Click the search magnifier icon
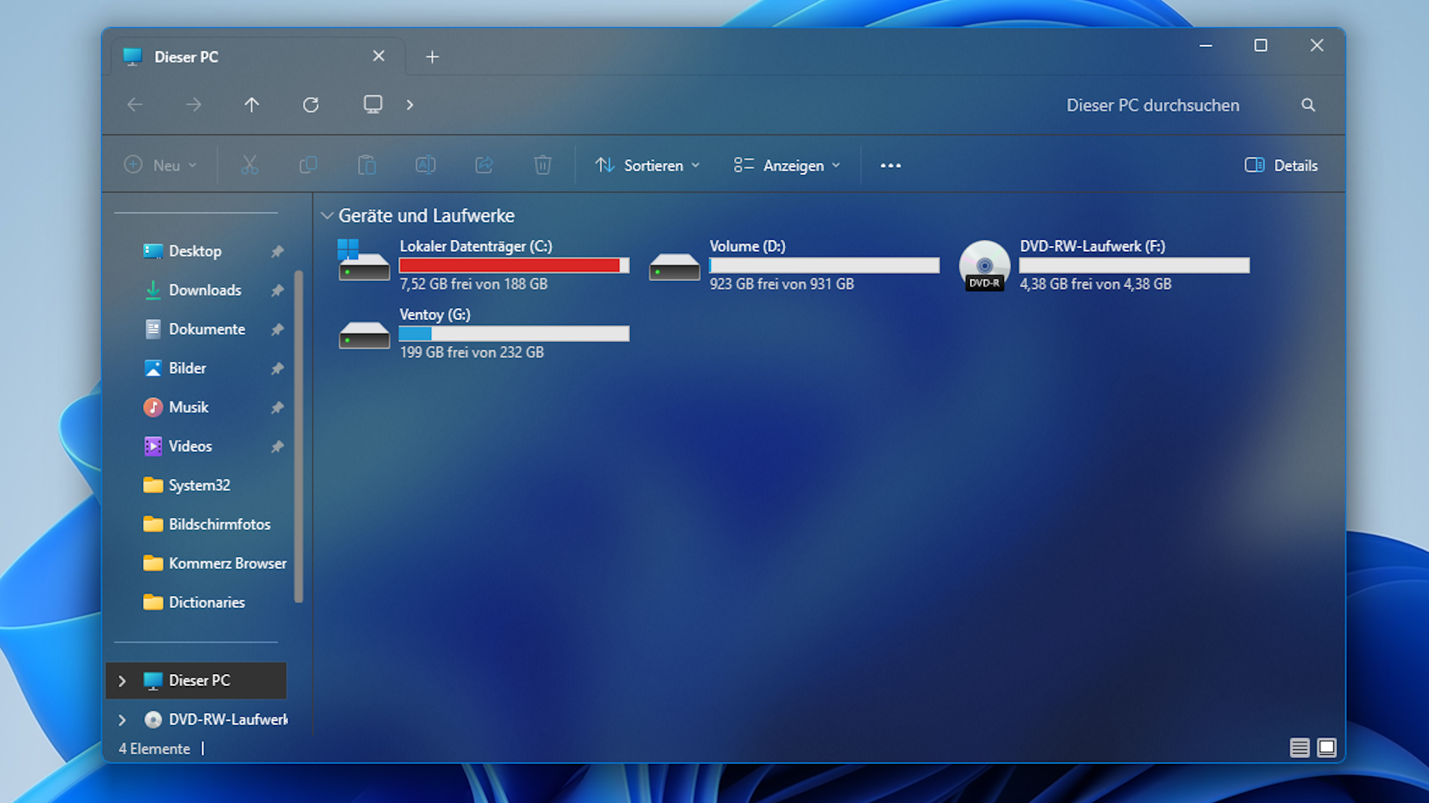 [1308, 105]
